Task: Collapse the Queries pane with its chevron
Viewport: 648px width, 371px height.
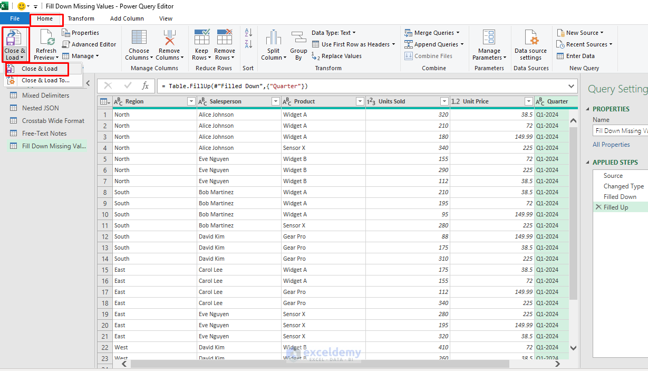Action: coord(88,83)
